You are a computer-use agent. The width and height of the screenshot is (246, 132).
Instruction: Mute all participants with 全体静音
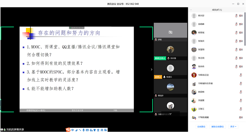tap(201, 126)
